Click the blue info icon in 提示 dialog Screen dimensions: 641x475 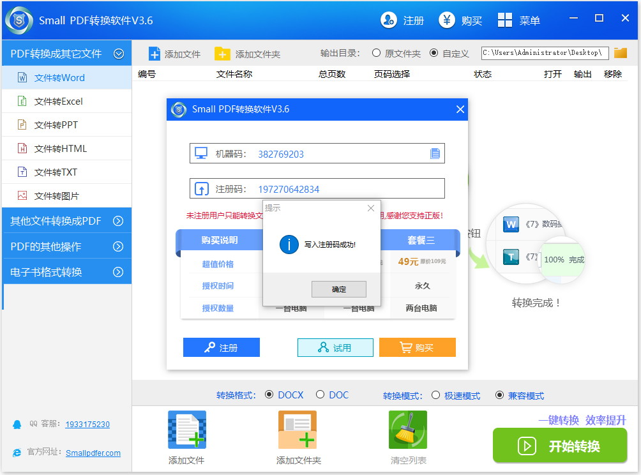[289, 245]
